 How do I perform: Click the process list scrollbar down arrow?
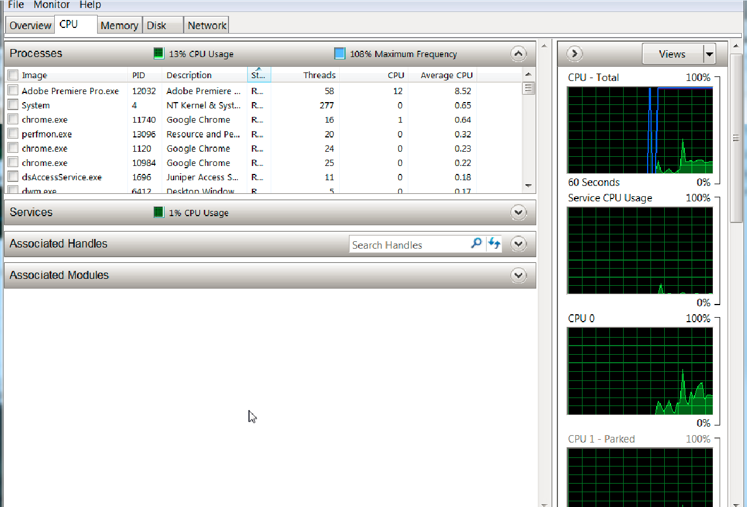click(528, 186)
